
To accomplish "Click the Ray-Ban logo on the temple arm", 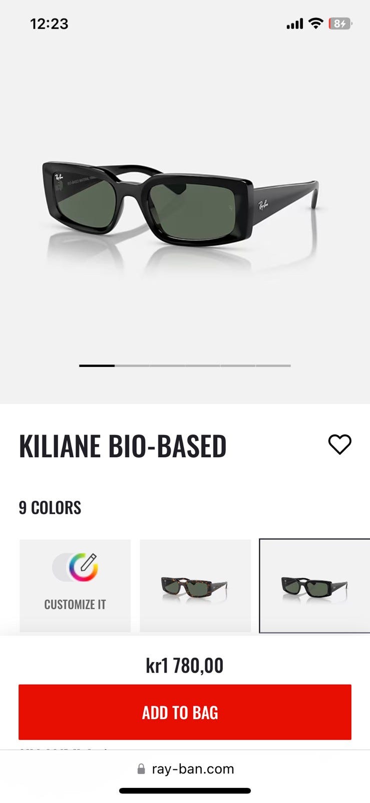I will (x=264, y=204).
